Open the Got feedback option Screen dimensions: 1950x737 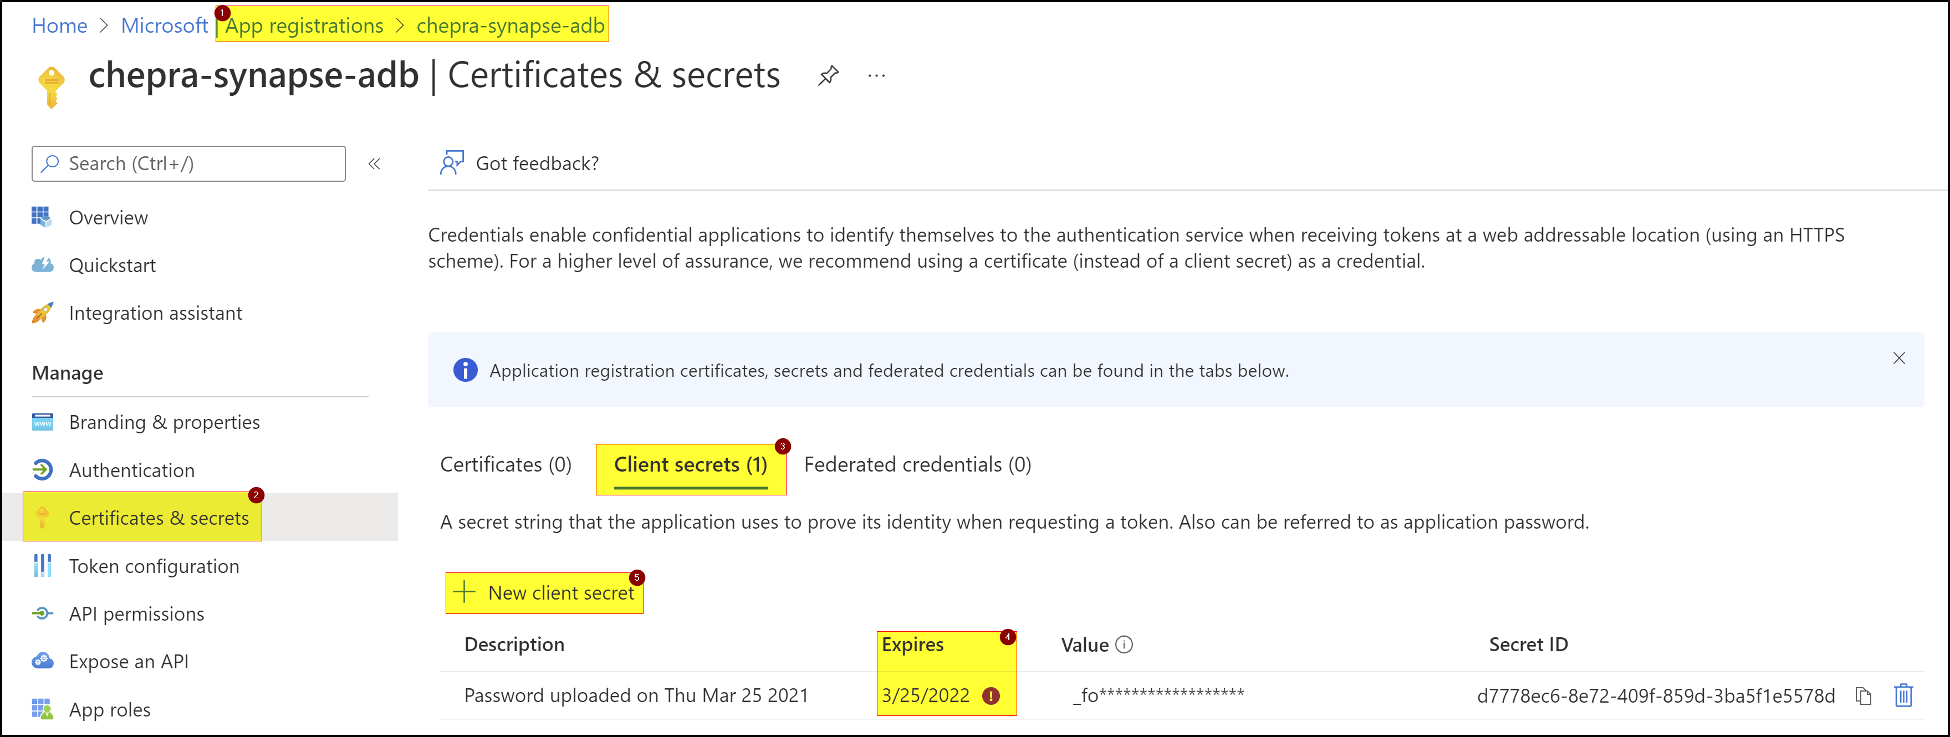(x=519, y=163)
